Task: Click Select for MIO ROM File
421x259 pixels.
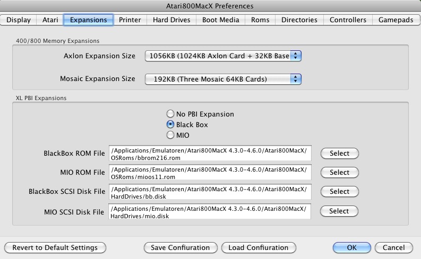Action: click(x=340, y=172)
